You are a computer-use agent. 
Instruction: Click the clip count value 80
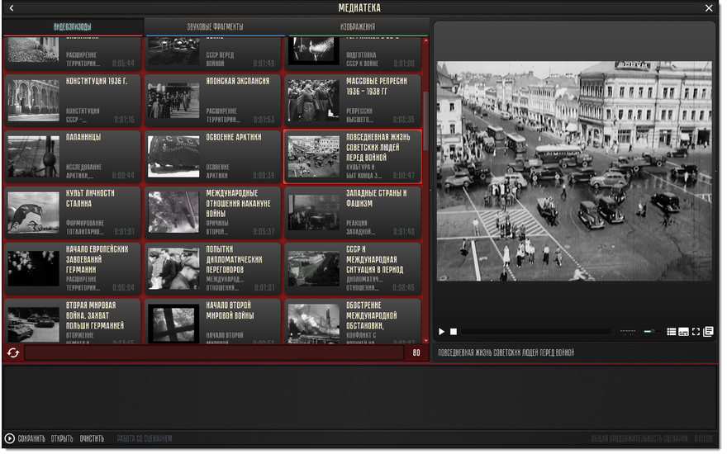(x=416, y=353)
